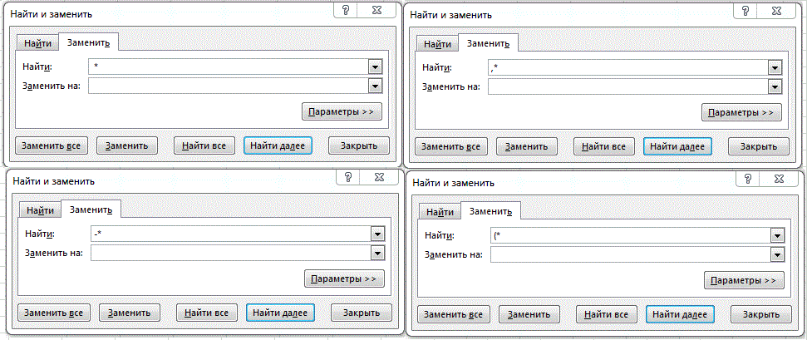Click Найти все in the bottom-right dialog

click(x=606, y=314)
